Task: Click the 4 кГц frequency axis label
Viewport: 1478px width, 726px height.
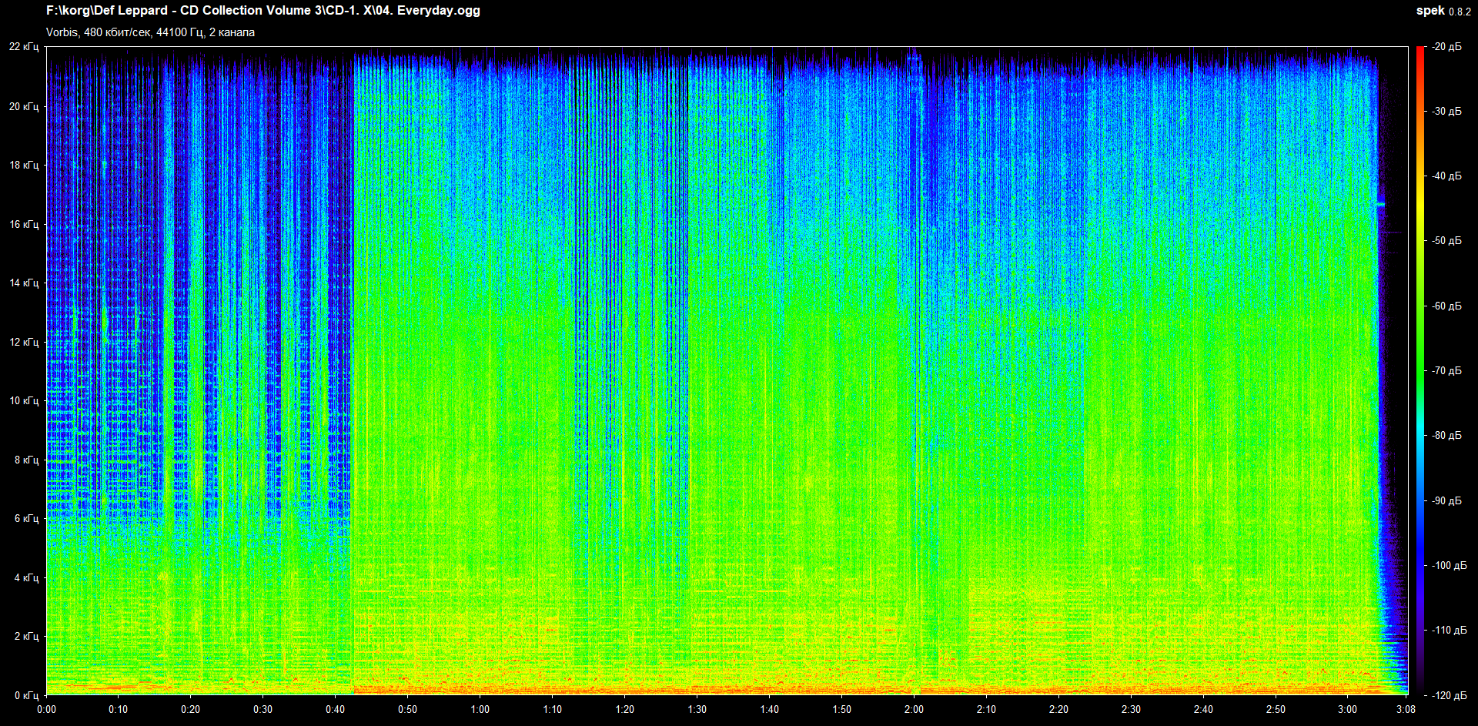Action: 26,577
